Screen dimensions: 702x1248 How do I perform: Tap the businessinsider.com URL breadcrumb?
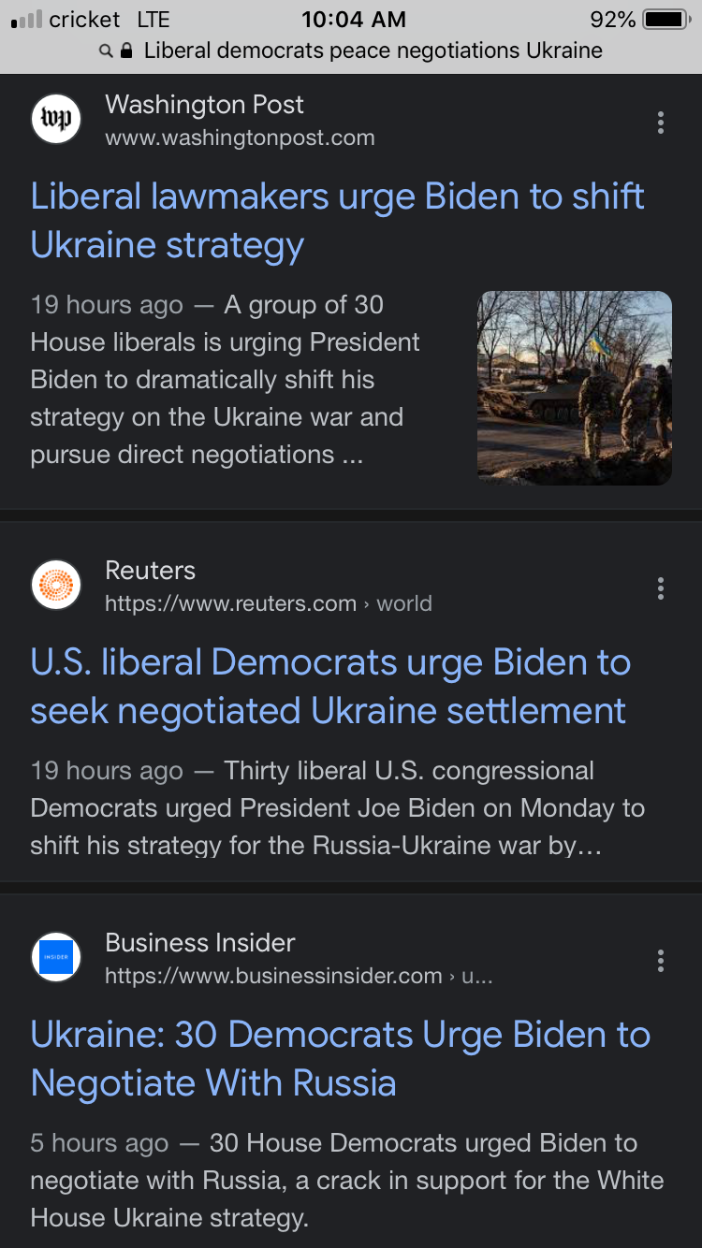298,977
